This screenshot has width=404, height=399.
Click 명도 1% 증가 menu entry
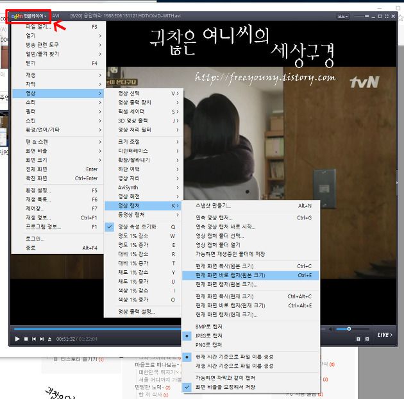pos(143,245)
